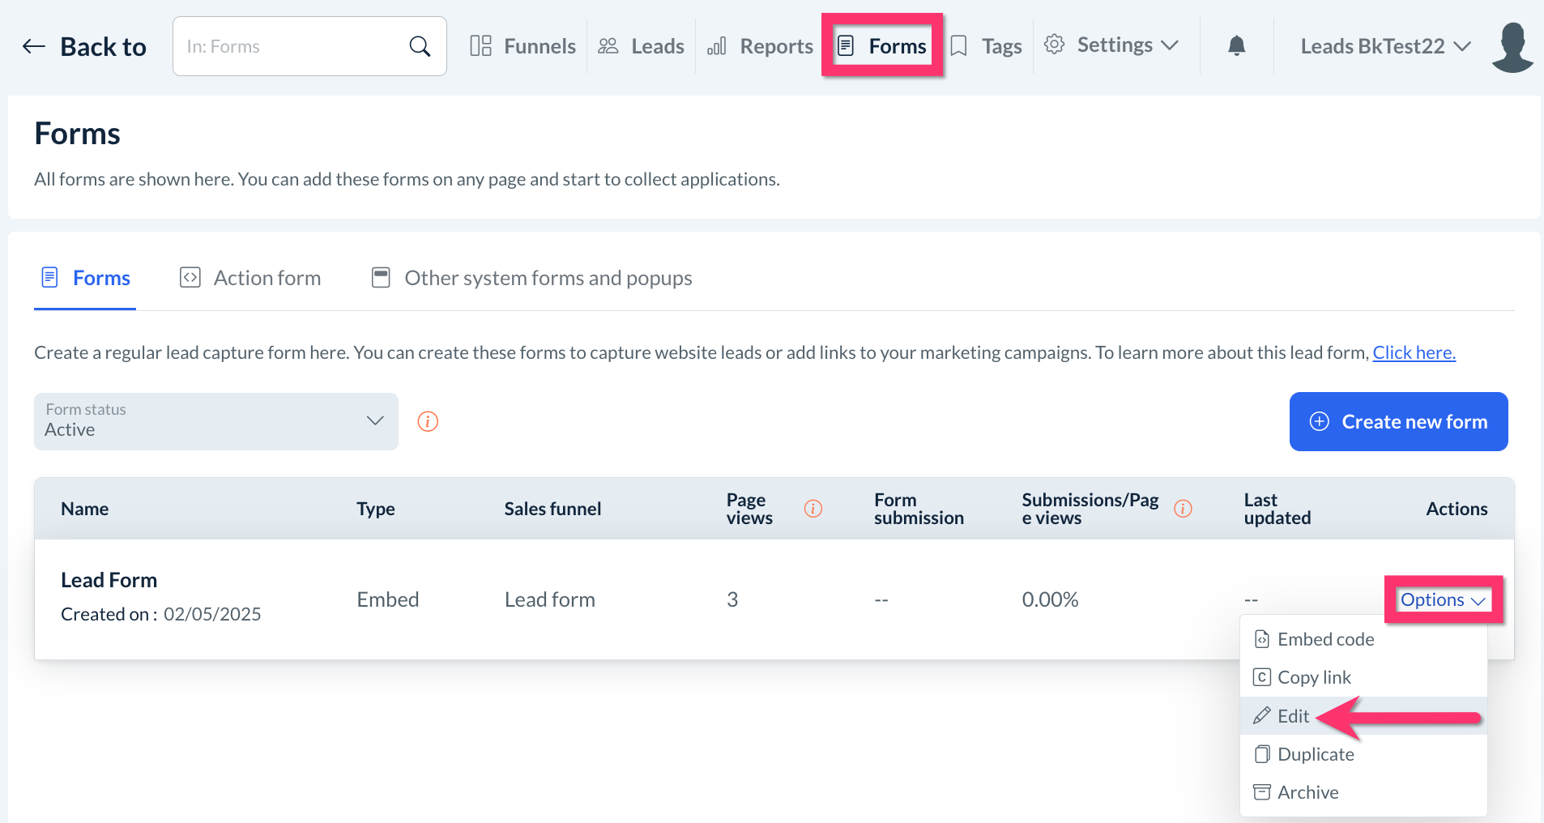Click the search magnifier icon
Viewport: 1544px width, 823px height.
click(x=420, y=46)
